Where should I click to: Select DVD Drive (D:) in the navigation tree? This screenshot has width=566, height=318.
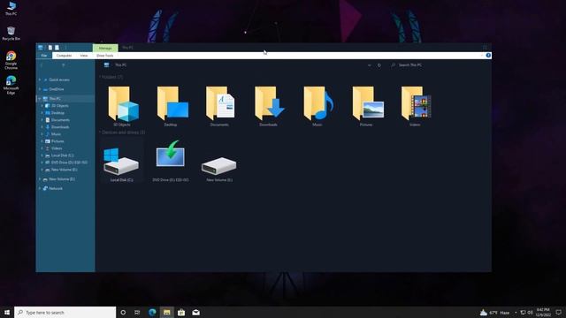coord(69,163)
